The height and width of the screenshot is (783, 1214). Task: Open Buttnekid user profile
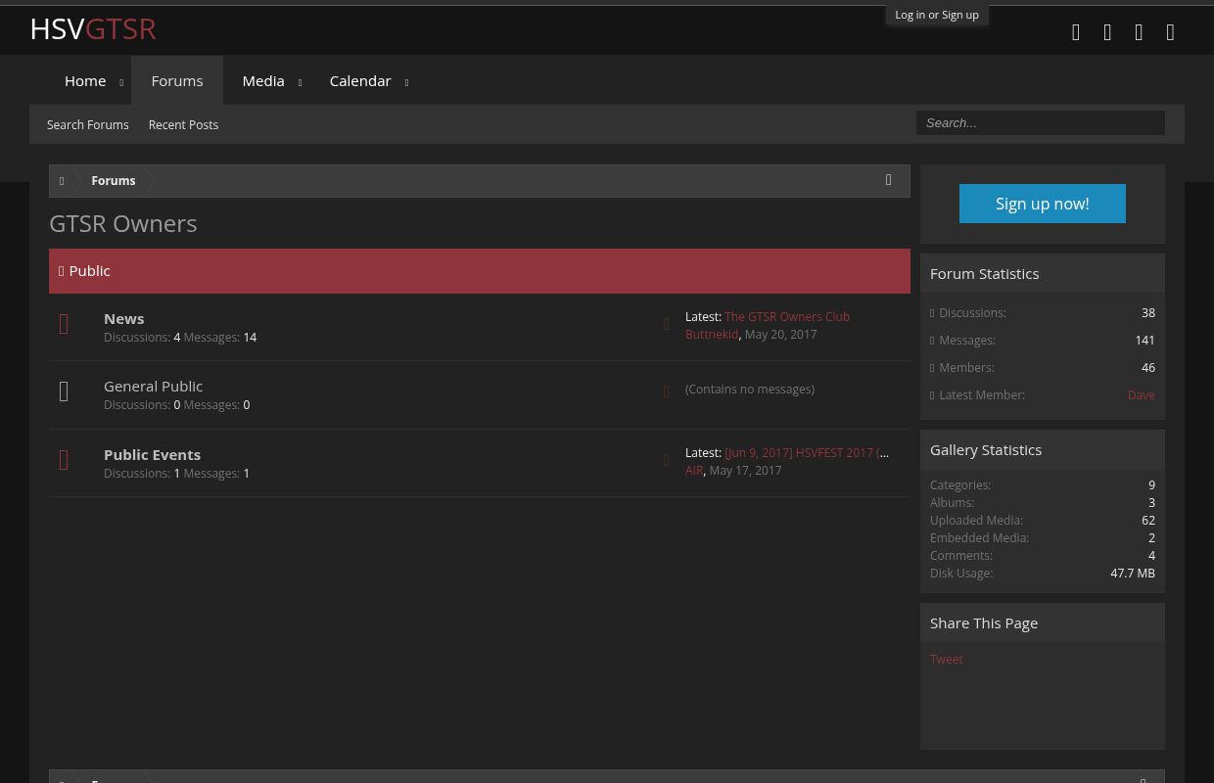(x=712, y=334)
